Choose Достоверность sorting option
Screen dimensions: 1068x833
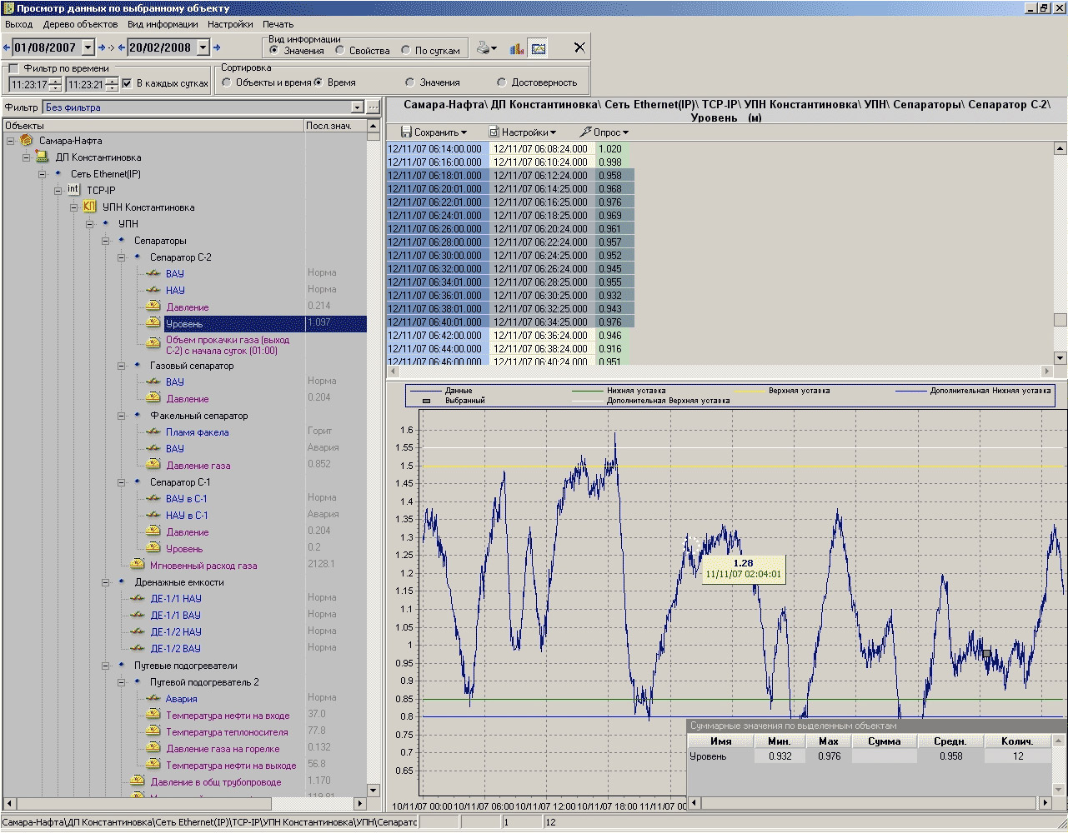coord(501,82)
